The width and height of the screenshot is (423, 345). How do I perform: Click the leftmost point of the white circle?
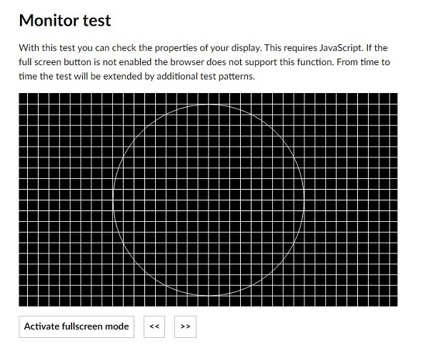pyautogui.click(x=113, y=200)
